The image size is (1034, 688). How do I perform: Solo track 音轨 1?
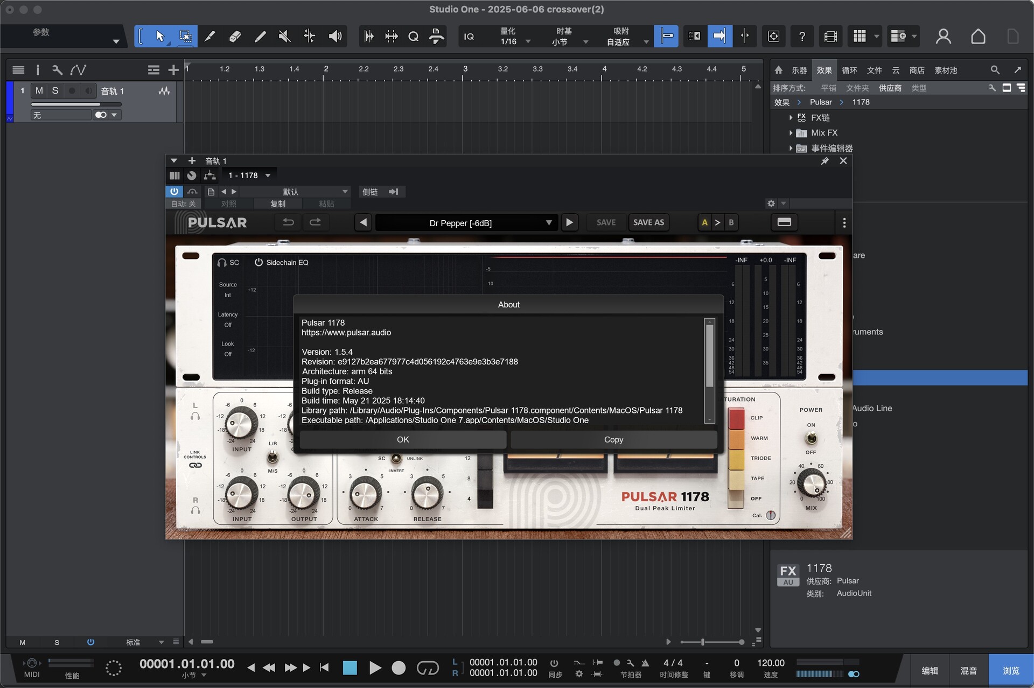[x=55, y=90]
